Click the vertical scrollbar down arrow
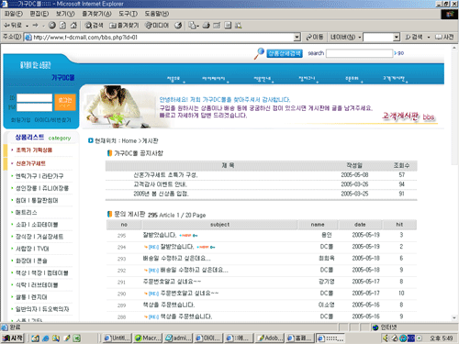 pyautogui.click(x=454, y=318)
